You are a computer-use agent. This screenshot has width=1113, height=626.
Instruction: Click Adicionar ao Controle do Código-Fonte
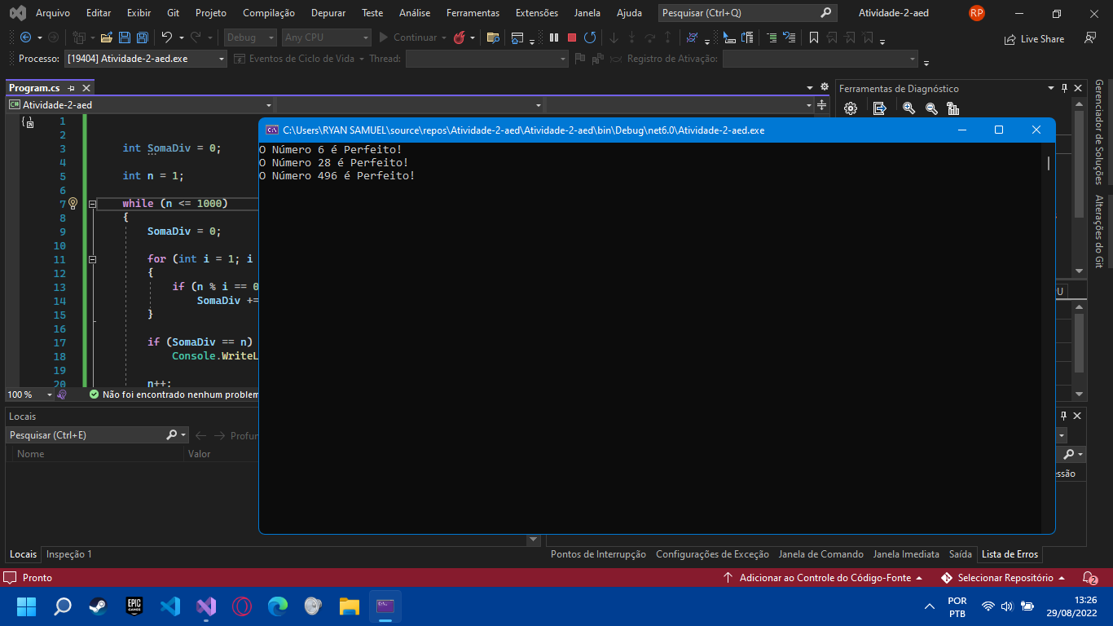click(827, 577)
